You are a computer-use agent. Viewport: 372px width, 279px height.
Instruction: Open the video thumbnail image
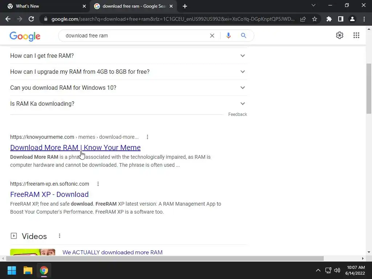pyautogui.click(x=33, y=252)
